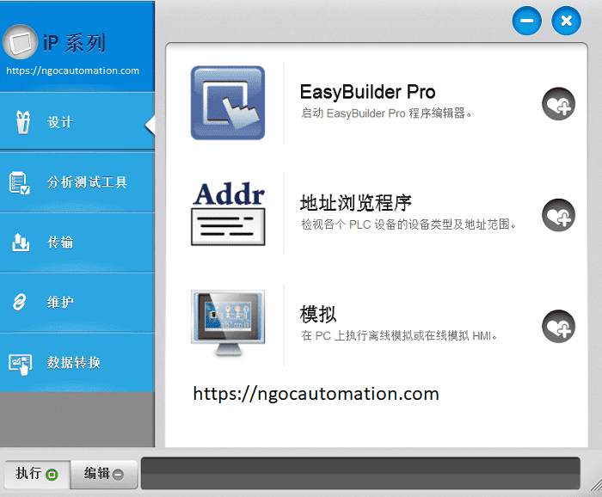
Task: Click the iP 系列 device logo icon
Action: 21,42
